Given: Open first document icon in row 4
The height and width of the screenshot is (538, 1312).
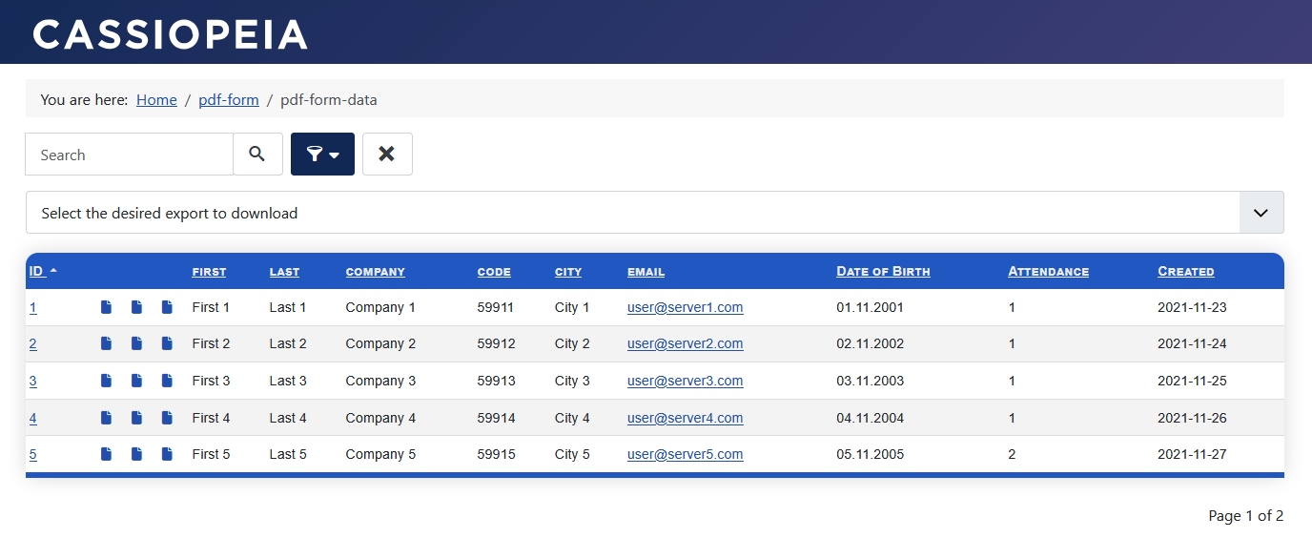Looking at the screenshot, I should coord(107,418).
